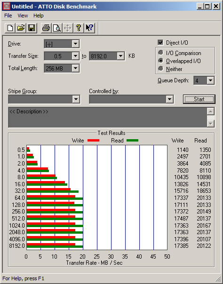Click the ATTO application icon in title bar
Screen dimensions: 223x284
pos(6,7)
